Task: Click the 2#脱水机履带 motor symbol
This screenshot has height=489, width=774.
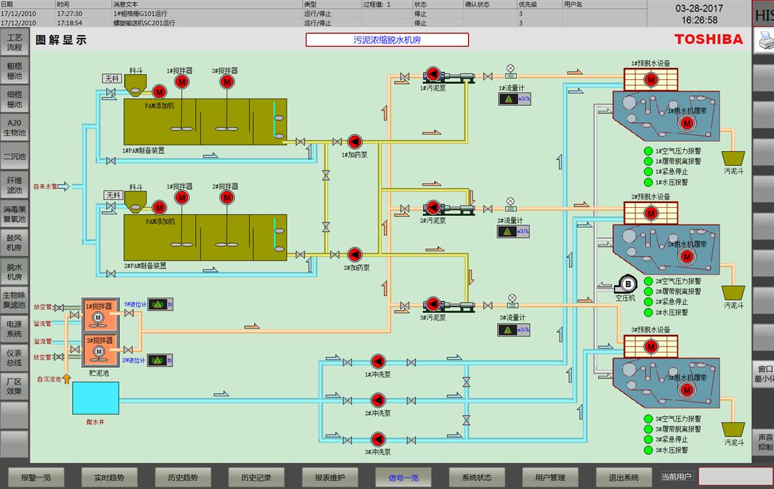Action: click(x=686, y=256)
